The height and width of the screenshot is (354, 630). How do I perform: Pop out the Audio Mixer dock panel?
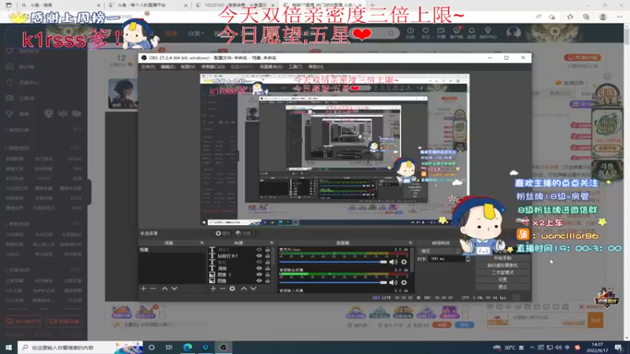pyautogui.click(x=410, y=243)
